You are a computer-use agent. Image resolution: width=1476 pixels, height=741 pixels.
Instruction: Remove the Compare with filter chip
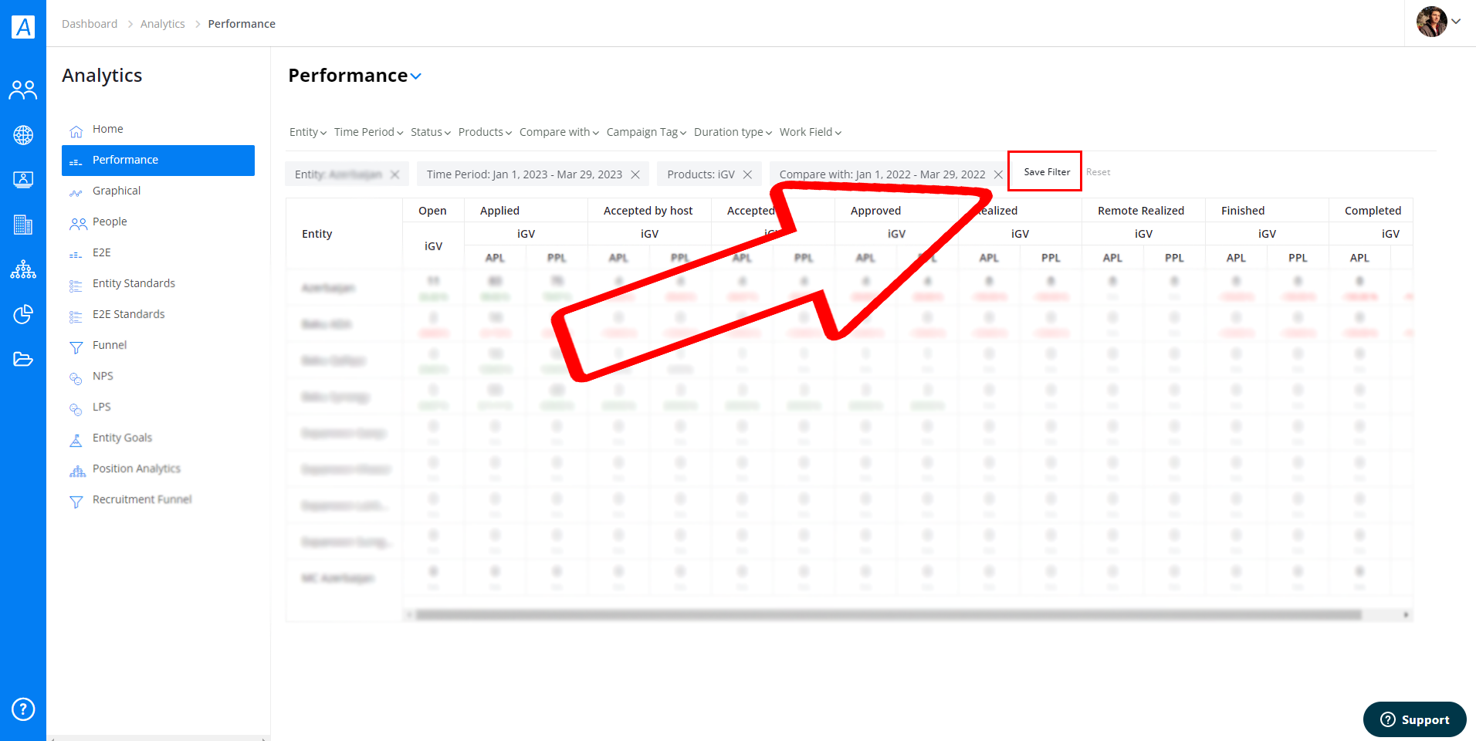(998, 174)
